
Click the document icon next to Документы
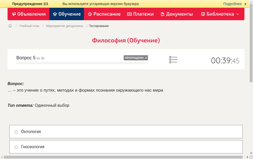pyautogui.click(x=163, y=14)
